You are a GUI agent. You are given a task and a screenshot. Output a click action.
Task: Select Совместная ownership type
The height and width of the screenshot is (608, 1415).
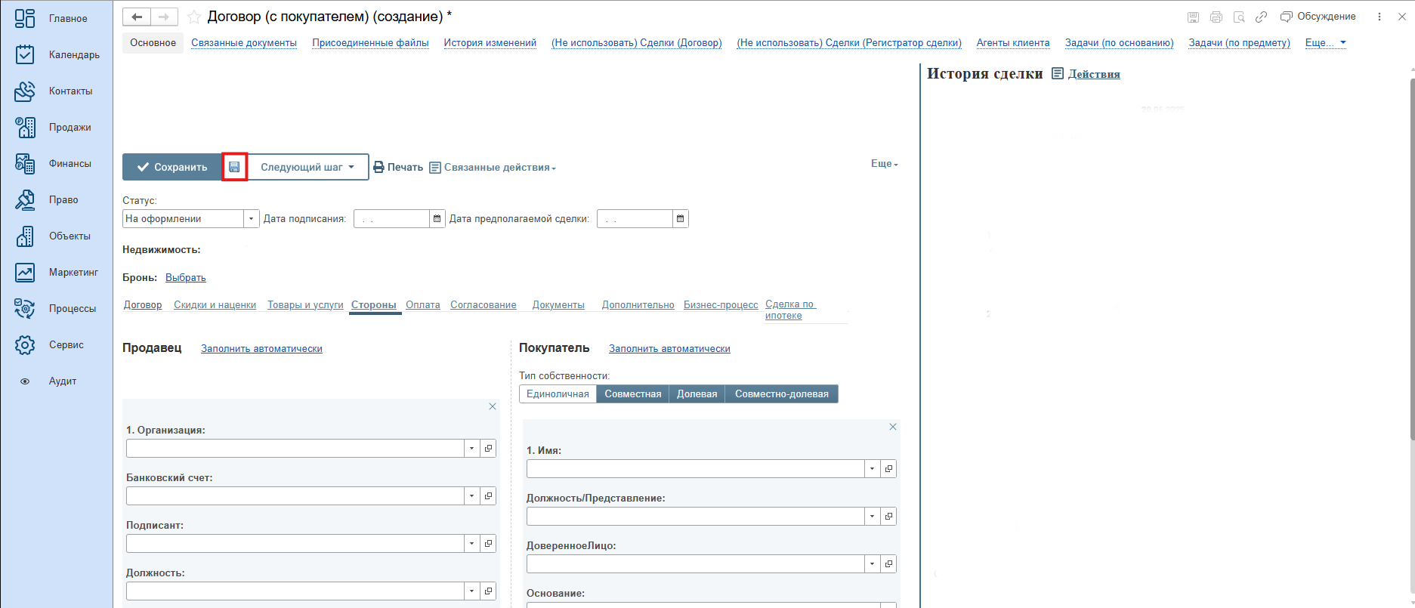632,394
